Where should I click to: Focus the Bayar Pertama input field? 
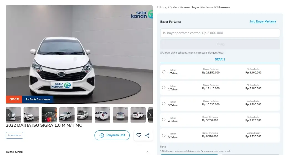tap(220, 33)
